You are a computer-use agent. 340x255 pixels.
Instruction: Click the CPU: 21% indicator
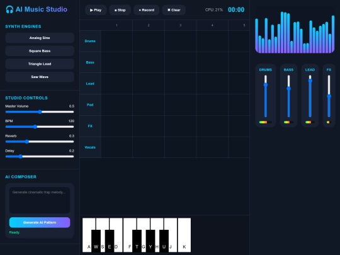point(214,10)
